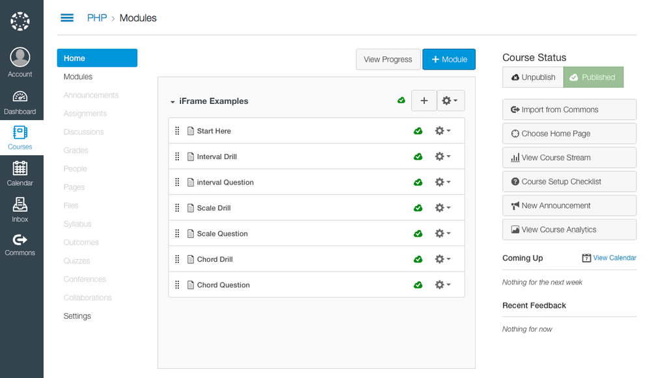Image resolution: width=650 pixels, height=378 pixels.
Task: Click plus icon to add item to iFrame Examples
Action: (x=424, y=101)
